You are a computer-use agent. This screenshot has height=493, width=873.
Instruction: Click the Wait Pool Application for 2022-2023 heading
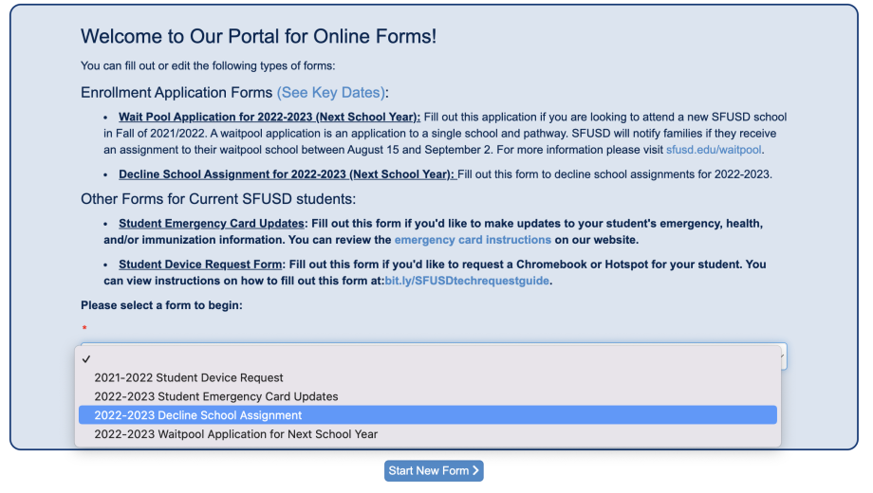pos(269,118)
